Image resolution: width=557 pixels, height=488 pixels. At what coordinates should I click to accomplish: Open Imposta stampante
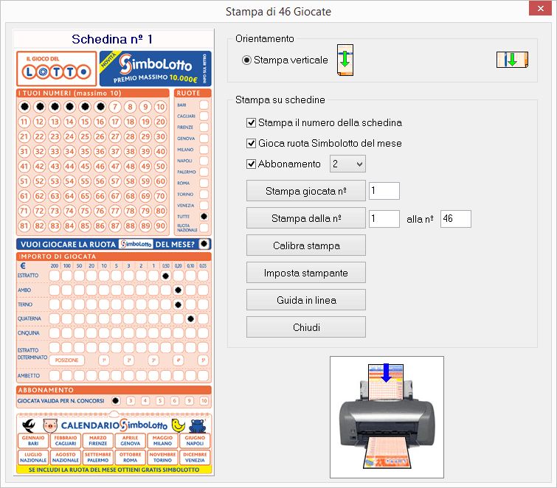point(306,273)
